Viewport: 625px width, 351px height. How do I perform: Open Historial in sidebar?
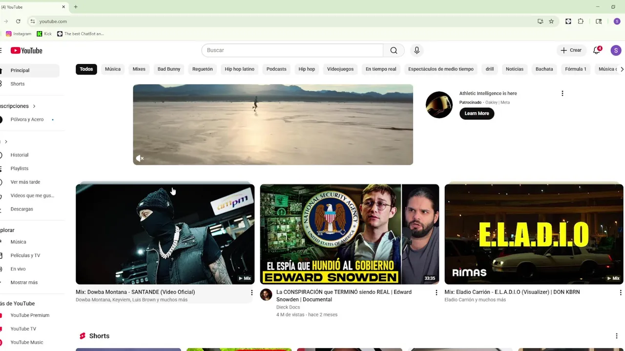point(29,155)
